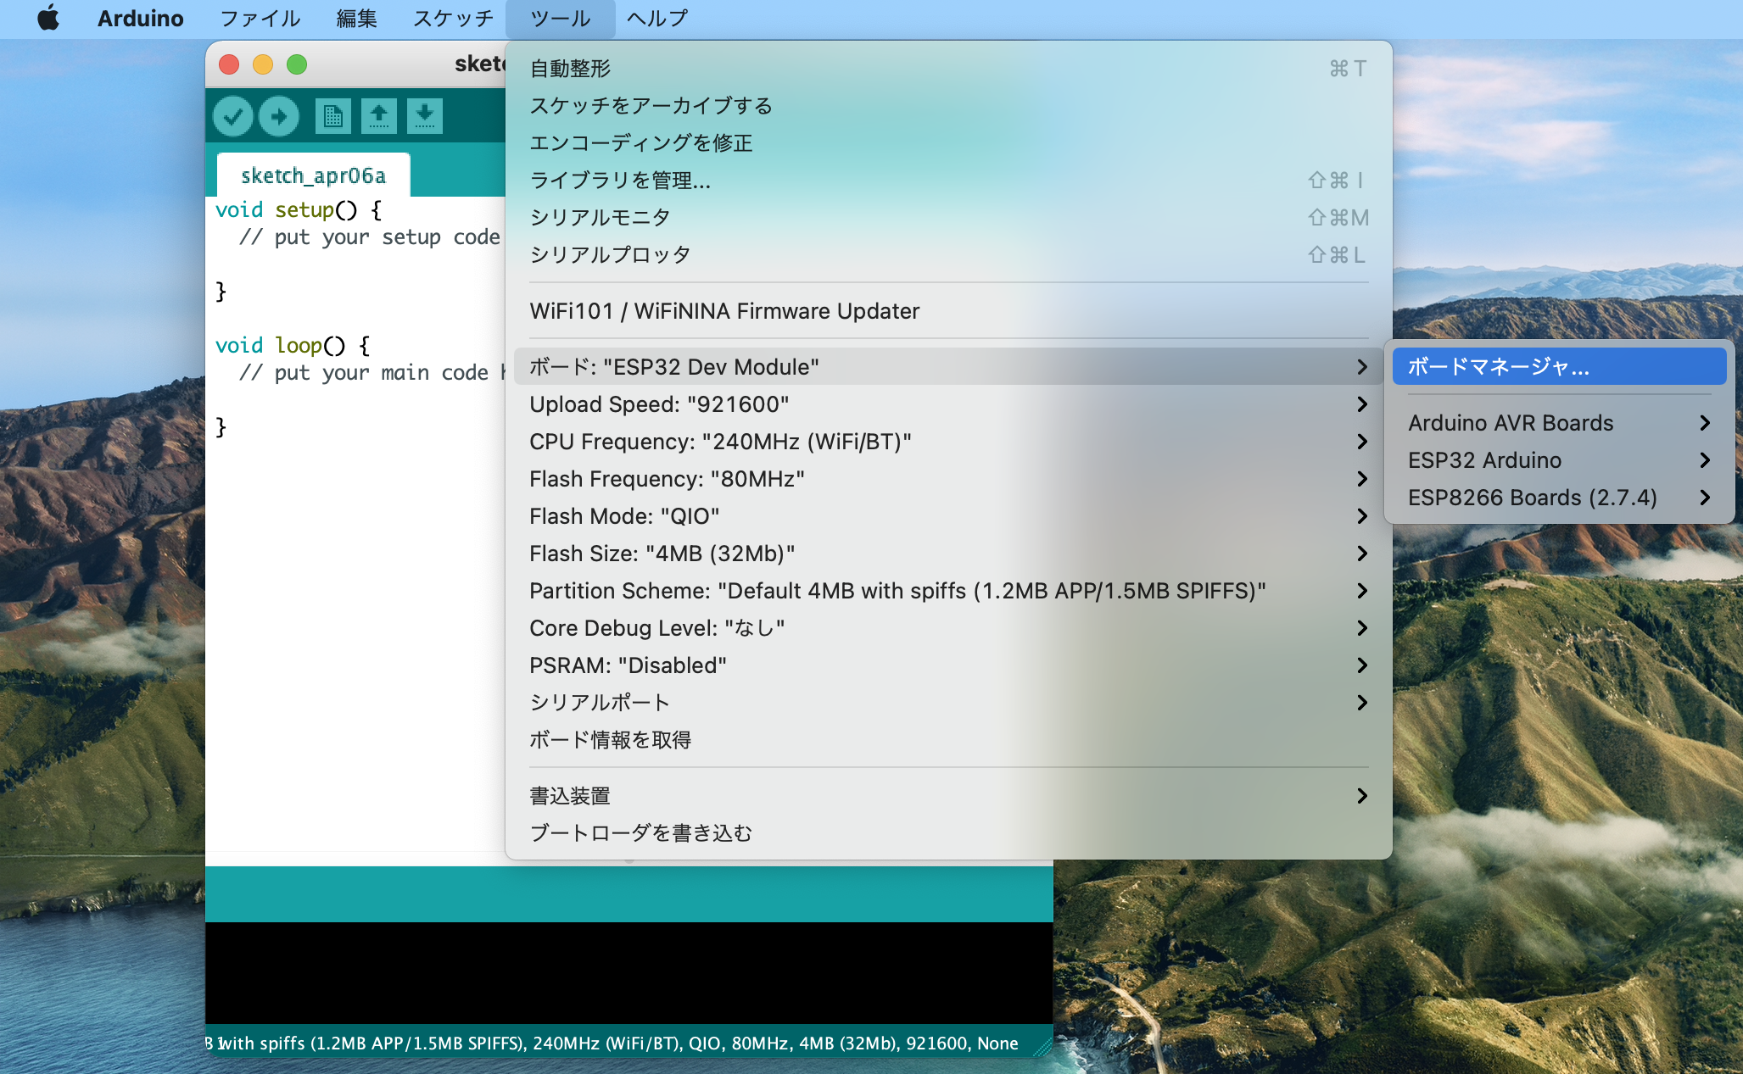Image resolution: width=1743 pixels, height=1074 pixels.
Task: Expand Flash Mode "QIO" submenu
Action: click(x=948, y=515)
